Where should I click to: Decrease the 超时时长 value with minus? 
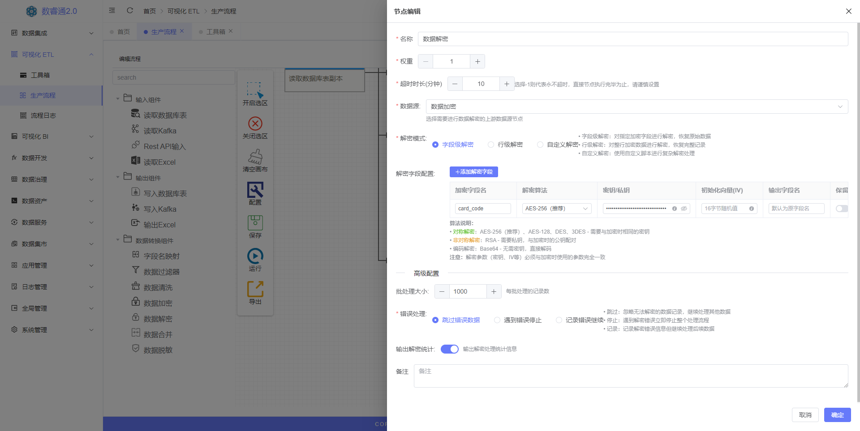coord(455,84)
